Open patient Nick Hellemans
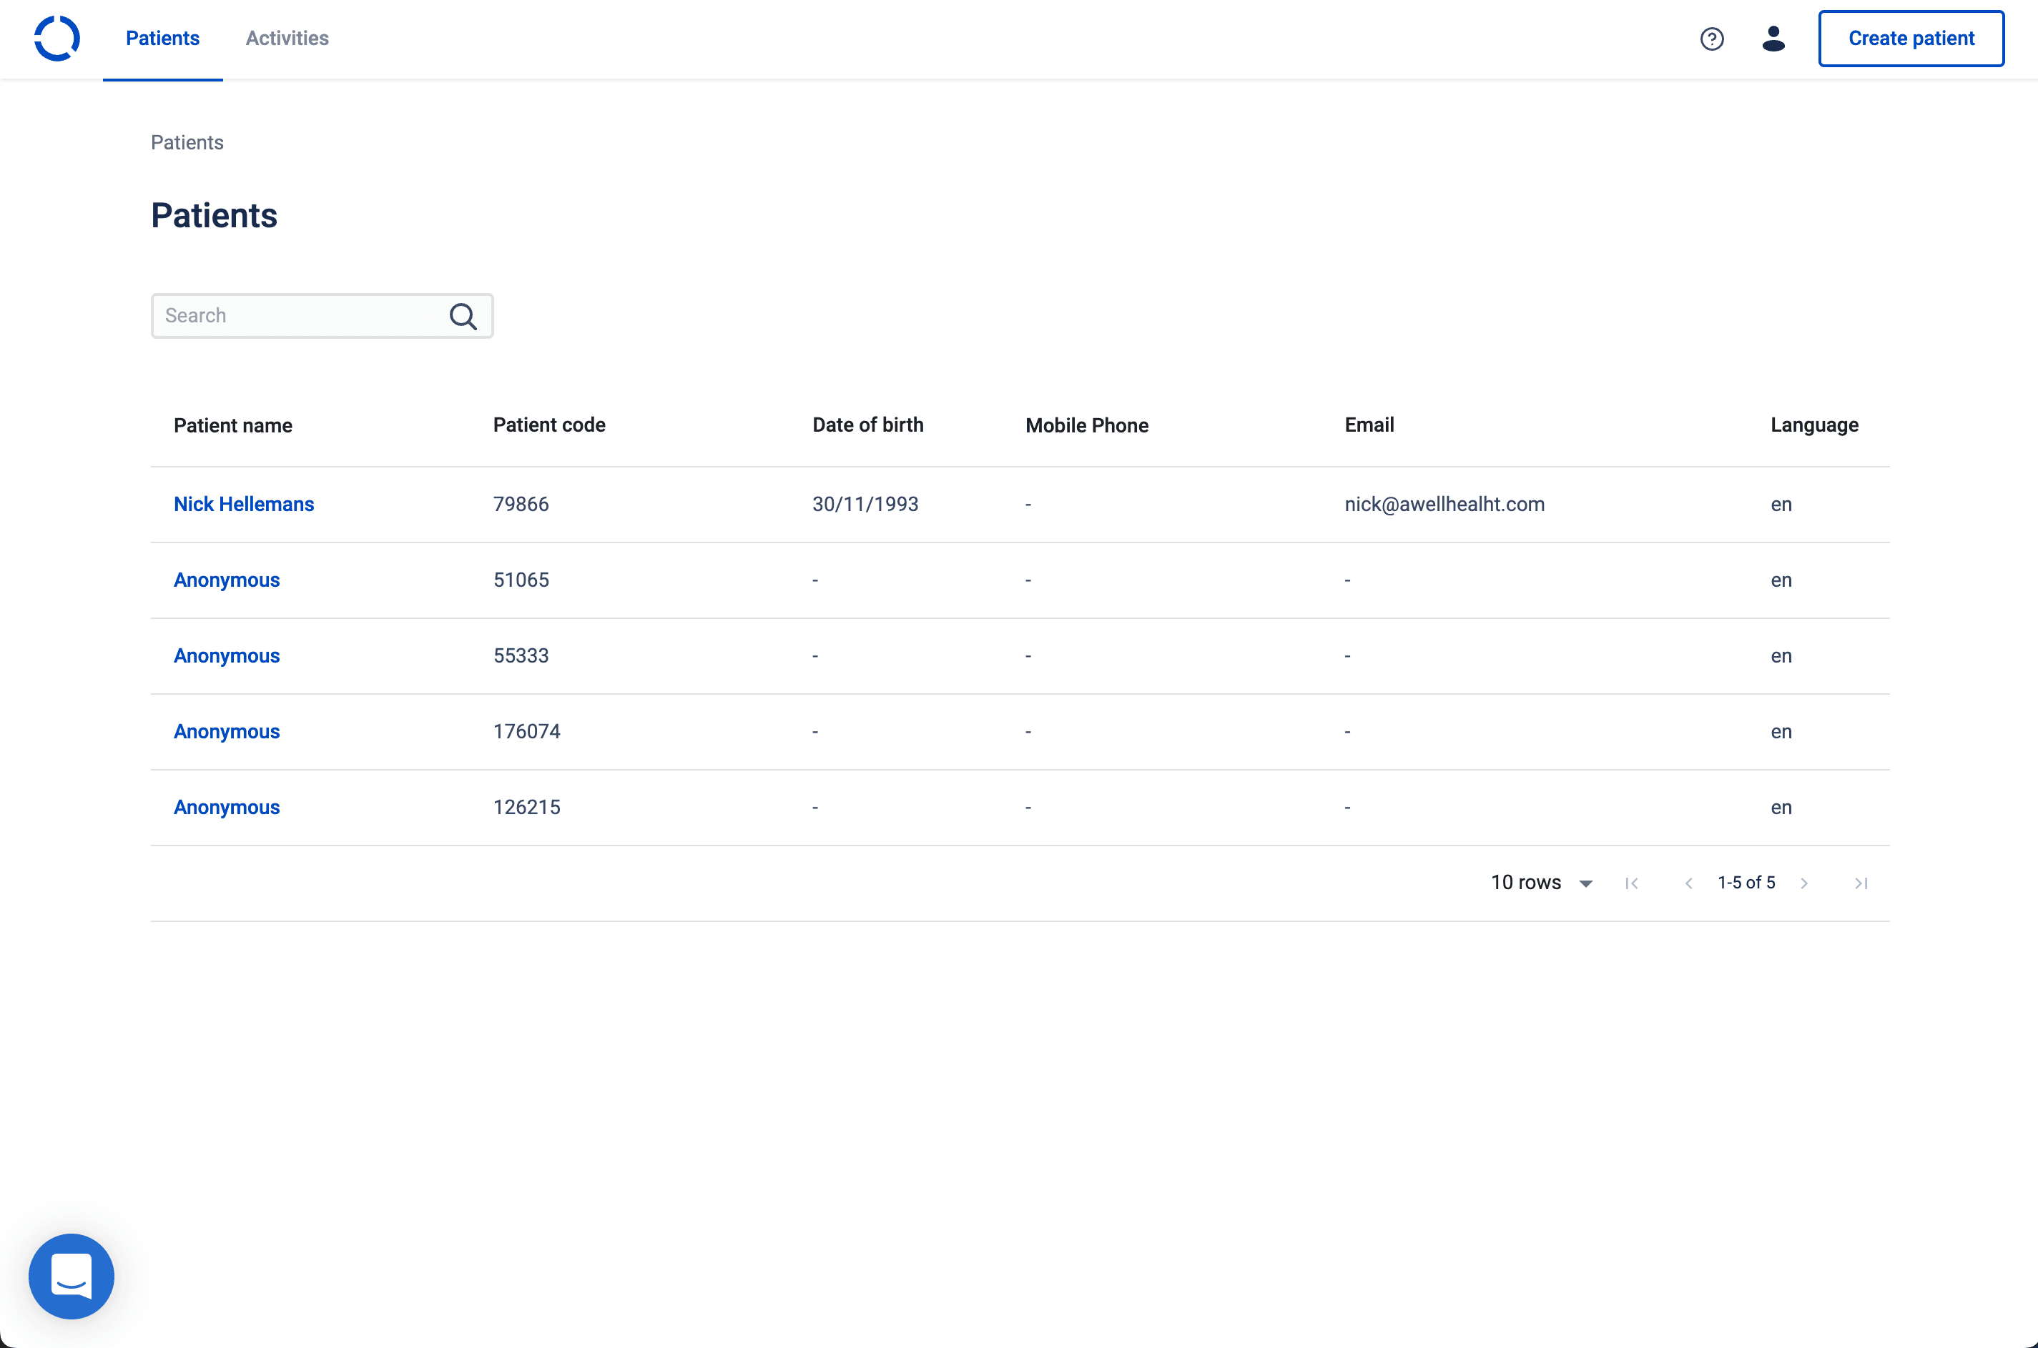Viewport: 2038px width, 1348px height. click(x=243, y=505)
